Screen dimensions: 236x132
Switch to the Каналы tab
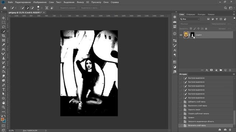pyautogui.click(x=211, y=14)
